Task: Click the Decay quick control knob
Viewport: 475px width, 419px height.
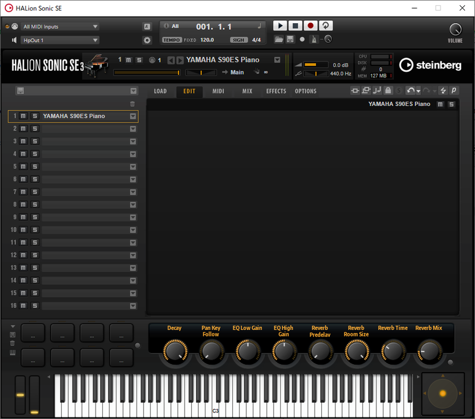Action: pos(175,352)
